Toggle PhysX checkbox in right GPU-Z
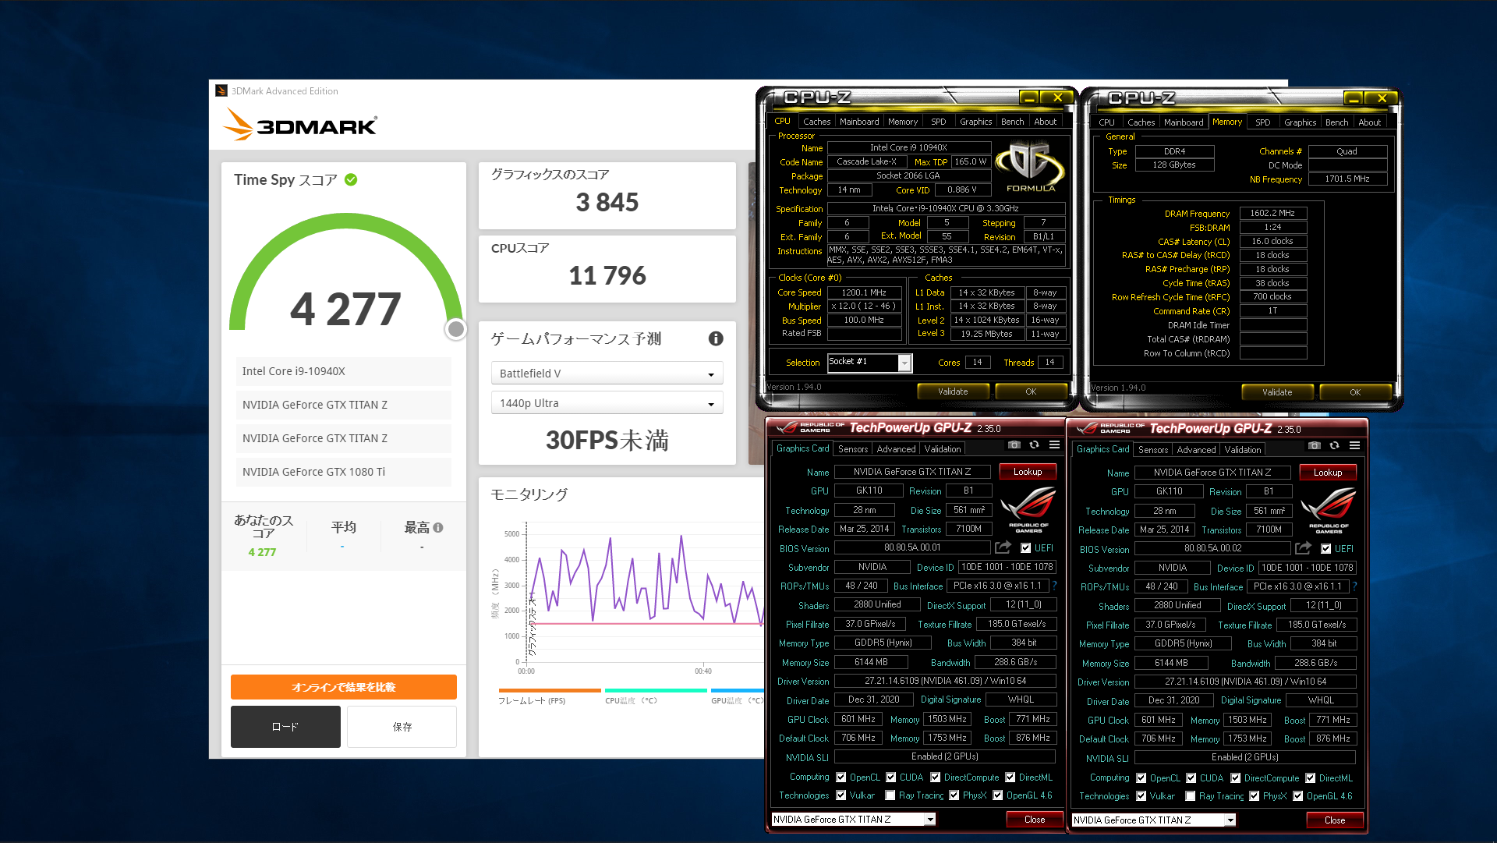The image size is (1497, 843). (x=1254, y=796)
